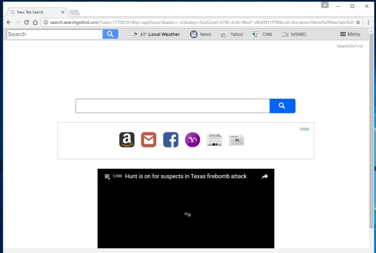Reload the page with the refresh icon

[26, 22]
